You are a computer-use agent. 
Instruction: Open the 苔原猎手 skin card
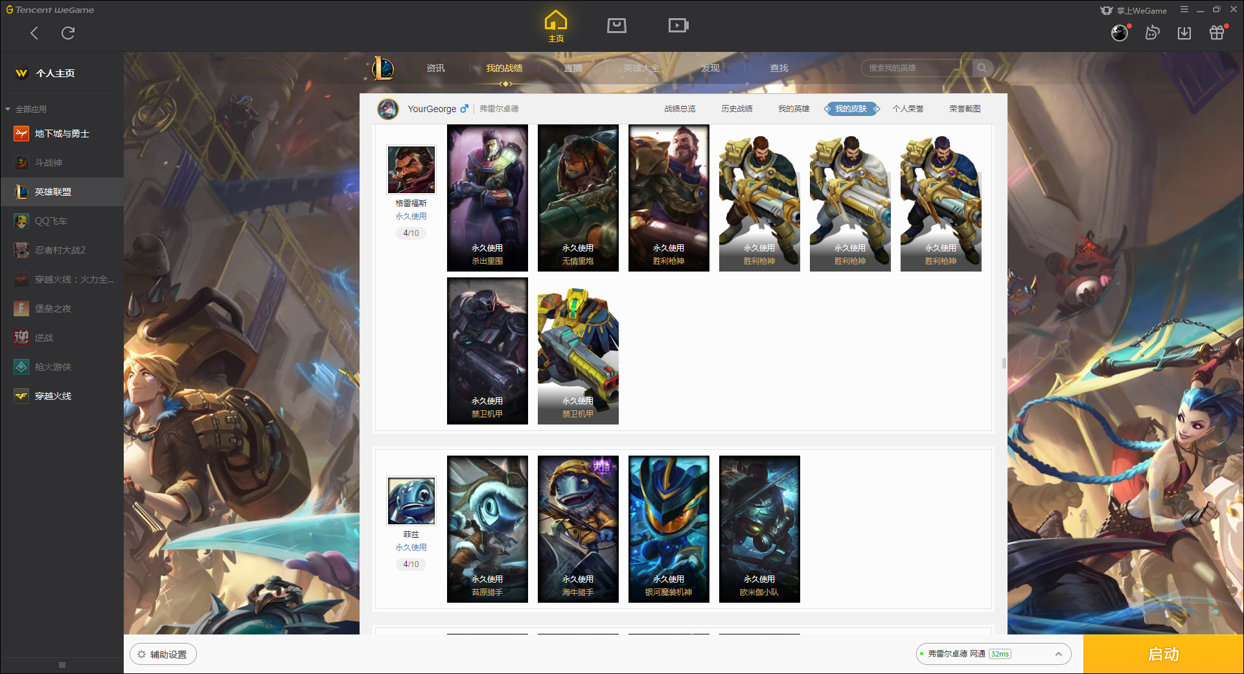click(487, 529)
